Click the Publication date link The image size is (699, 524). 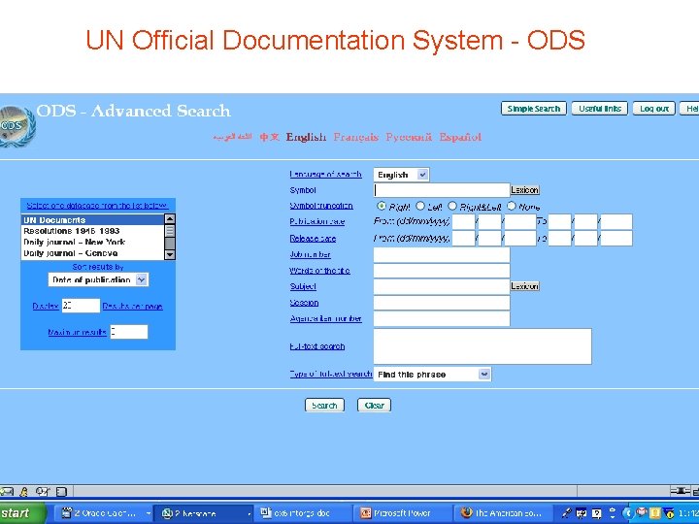tap(316, 221)
